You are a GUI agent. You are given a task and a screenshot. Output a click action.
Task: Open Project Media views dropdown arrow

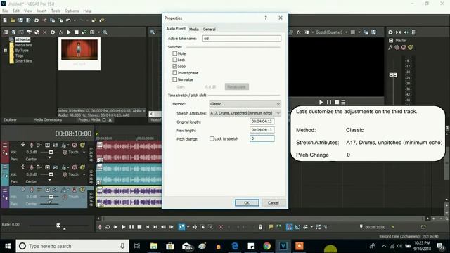point(98,32)
